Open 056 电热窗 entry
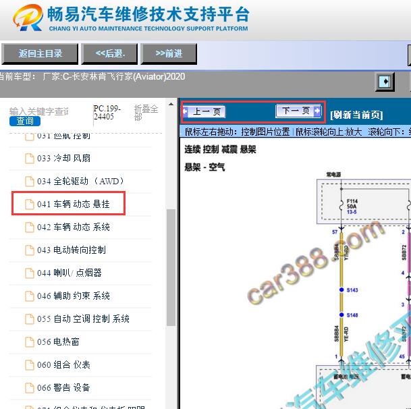This screenshot has height=409, width=411. coord(58,342)
